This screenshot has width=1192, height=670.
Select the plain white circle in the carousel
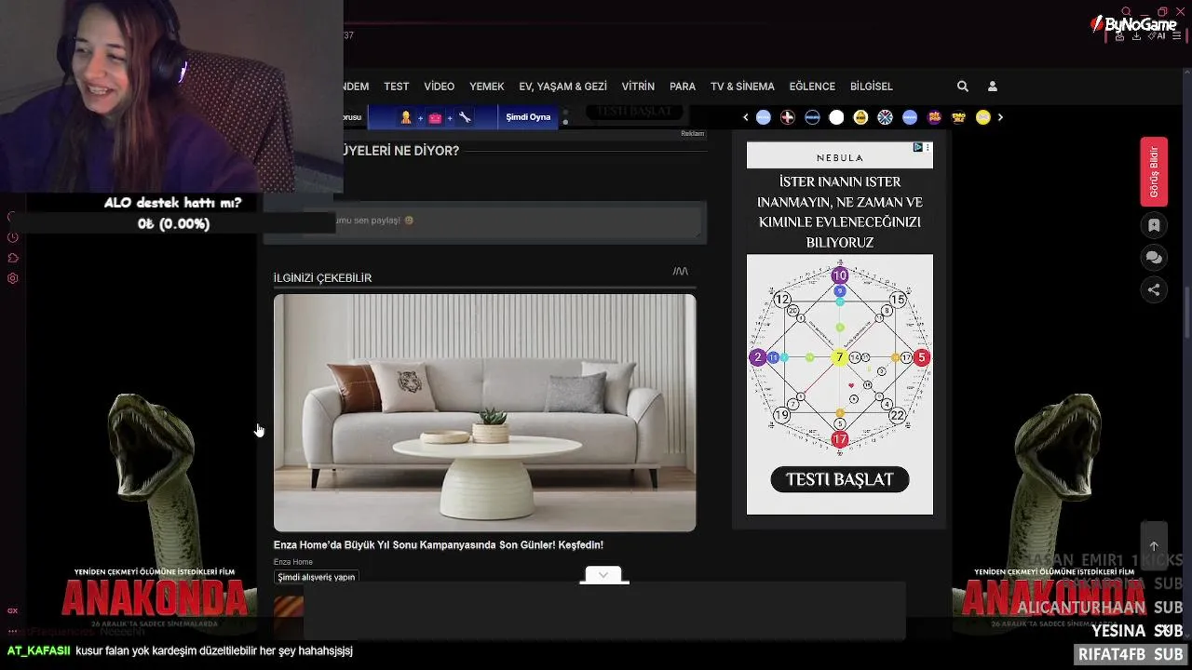pyautogui.click(x=836, y=117)
